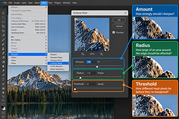The image size is (179, 119).
Task: Select the Crop tool
Action: [3, 26]
